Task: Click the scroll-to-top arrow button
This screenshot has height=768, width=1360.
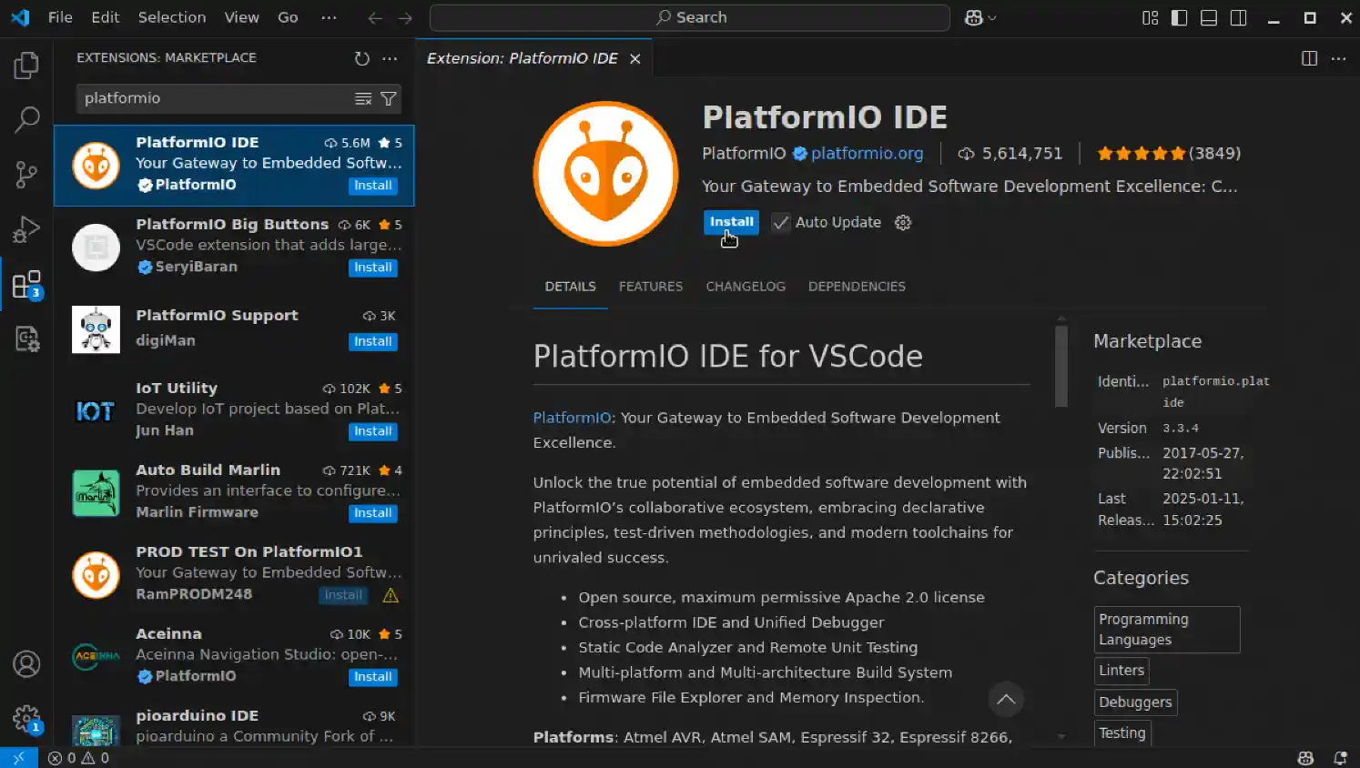Action: point(1006,699)
